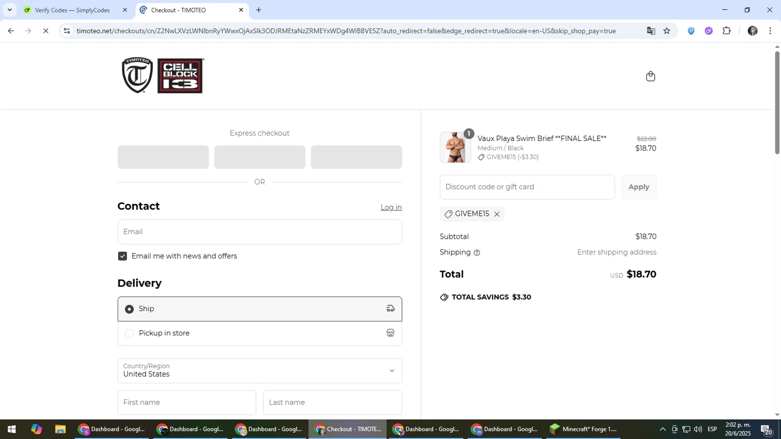Open the Chrome profile avatar

coord(752,31)
